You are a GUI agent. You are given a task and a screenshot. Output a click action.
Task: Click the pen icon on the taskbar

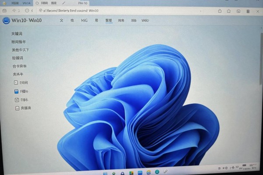pos(166,171)
